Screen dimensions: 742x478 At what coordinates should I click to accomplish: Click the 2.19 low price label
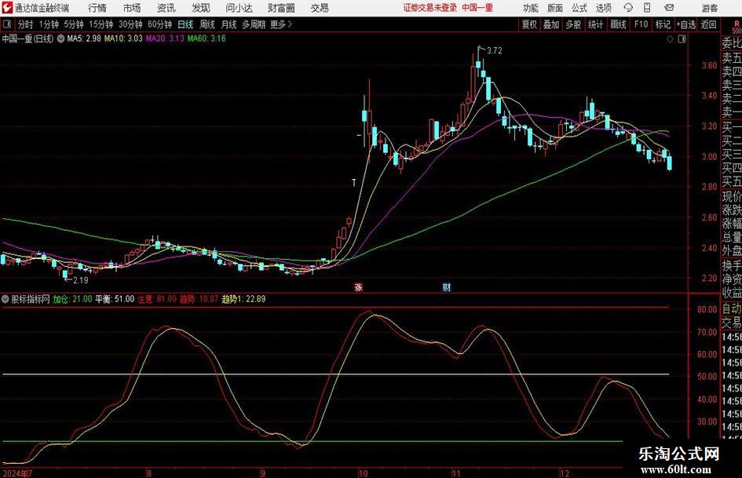pyautogui.click(x=80, y=280)
